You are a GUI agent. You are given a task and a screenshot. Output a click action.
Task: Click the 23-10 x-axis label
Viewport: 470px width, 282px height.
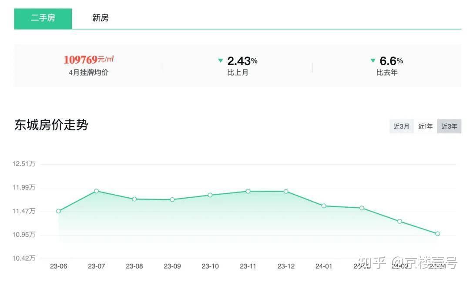click(210, 266)
